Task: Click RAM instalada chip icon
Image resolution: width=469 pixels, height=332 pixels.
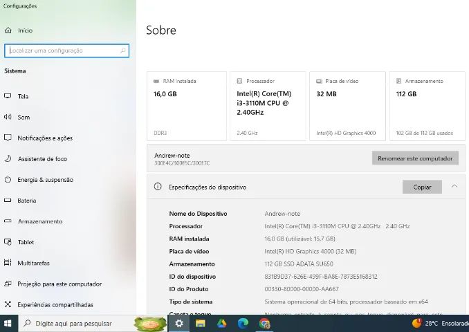Action: [156, 81]
